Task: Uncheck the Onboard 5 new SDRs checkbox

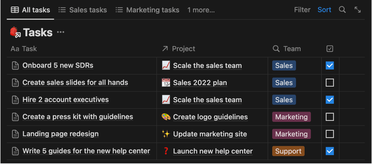Action: [330, 66]
